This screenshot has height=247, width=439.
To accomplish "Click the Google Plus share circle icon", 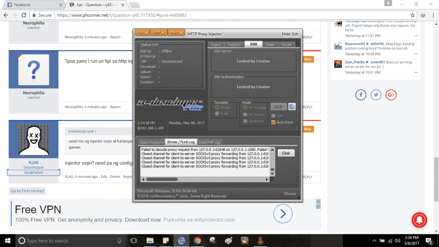I will coord(391,95).
